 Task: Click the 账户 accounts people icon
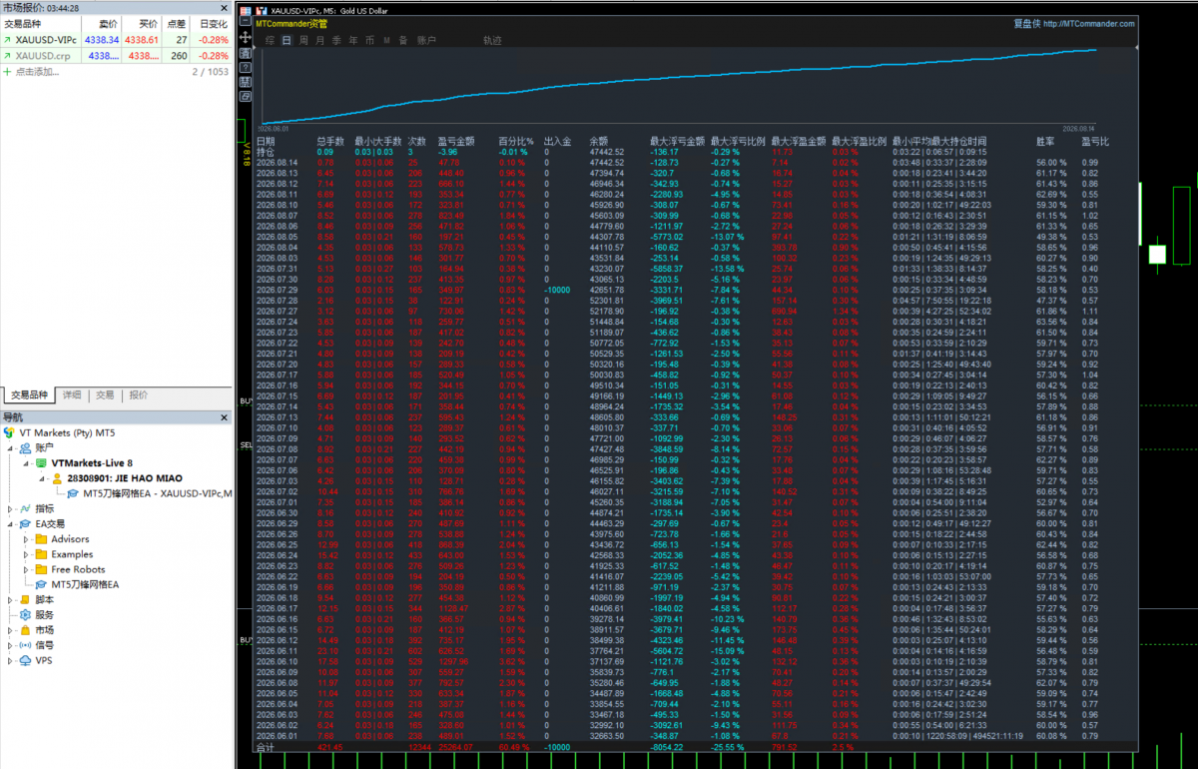click(x=25, y=448)
